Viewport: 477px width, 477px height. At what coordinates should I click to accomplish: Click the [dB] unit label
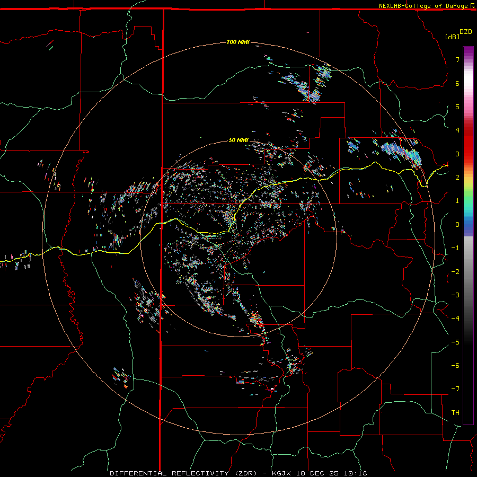453,37
